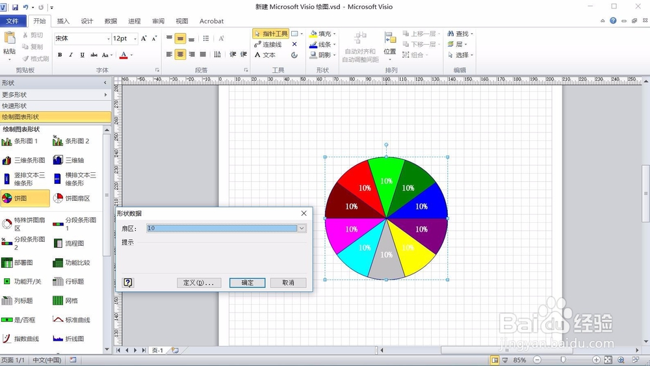Image resolution: width=650 pixels, height=366 pixels.
Task: Select the 部署图 stencil shape
Action: click(x=18, y=263)
